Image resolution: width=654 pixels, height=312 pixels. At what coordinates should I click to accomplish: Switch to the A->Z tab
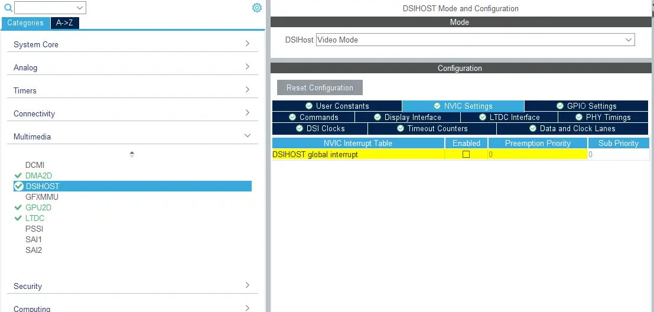point(64,23)
